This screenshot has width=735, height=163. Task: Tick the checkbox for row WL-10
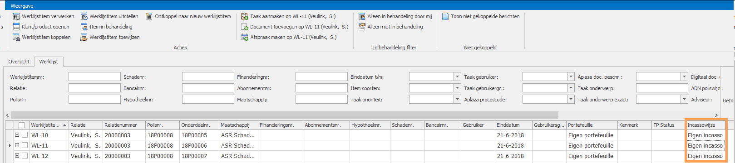point(25,135)
